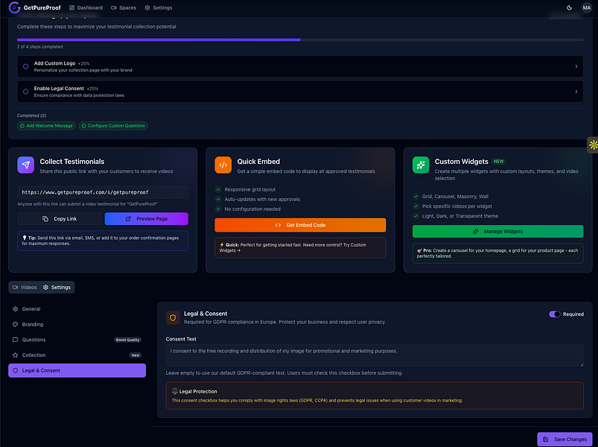The image size is (598, 447).
Task: Click the Boost Quality badge on Questions
Action: click(128, 340)
